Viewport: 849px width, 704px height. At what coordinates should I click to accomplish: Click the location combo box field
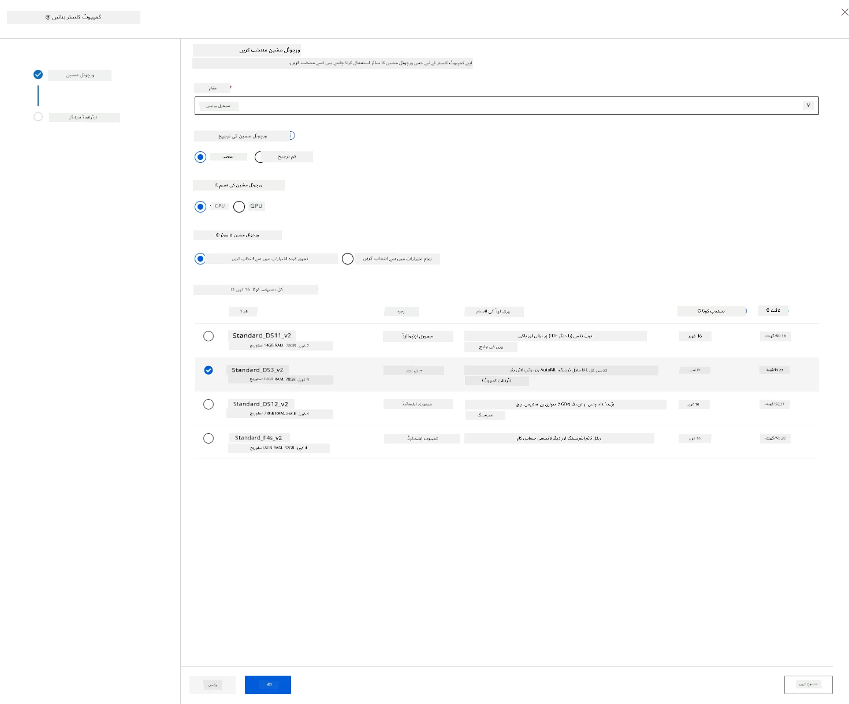tap(507, 106)
